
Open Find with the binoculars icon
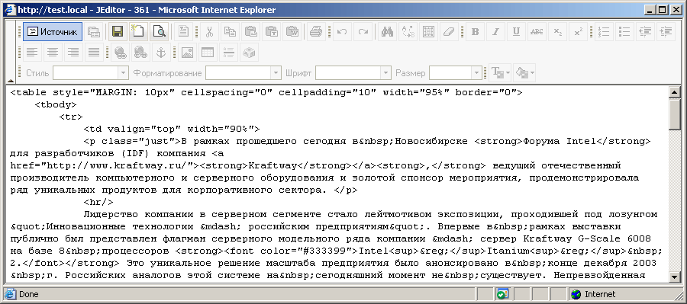click(387, 32)
